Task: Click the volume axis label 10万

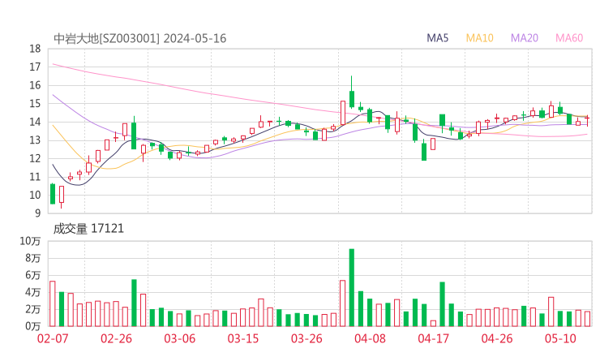Action: (x=30, y=241)
